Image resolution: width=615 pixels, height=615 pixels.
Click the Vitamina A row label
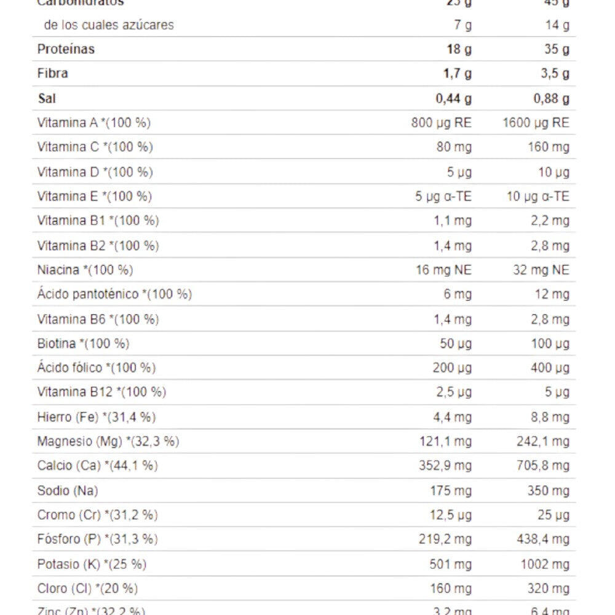click(93, 123)
